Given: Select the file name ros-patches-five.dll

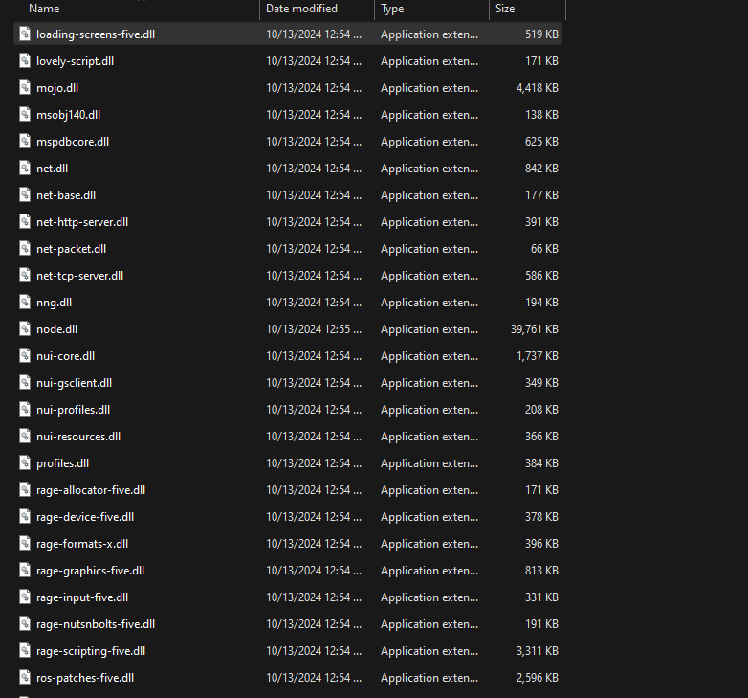Looking at the screenshot, I should [85, 678].
